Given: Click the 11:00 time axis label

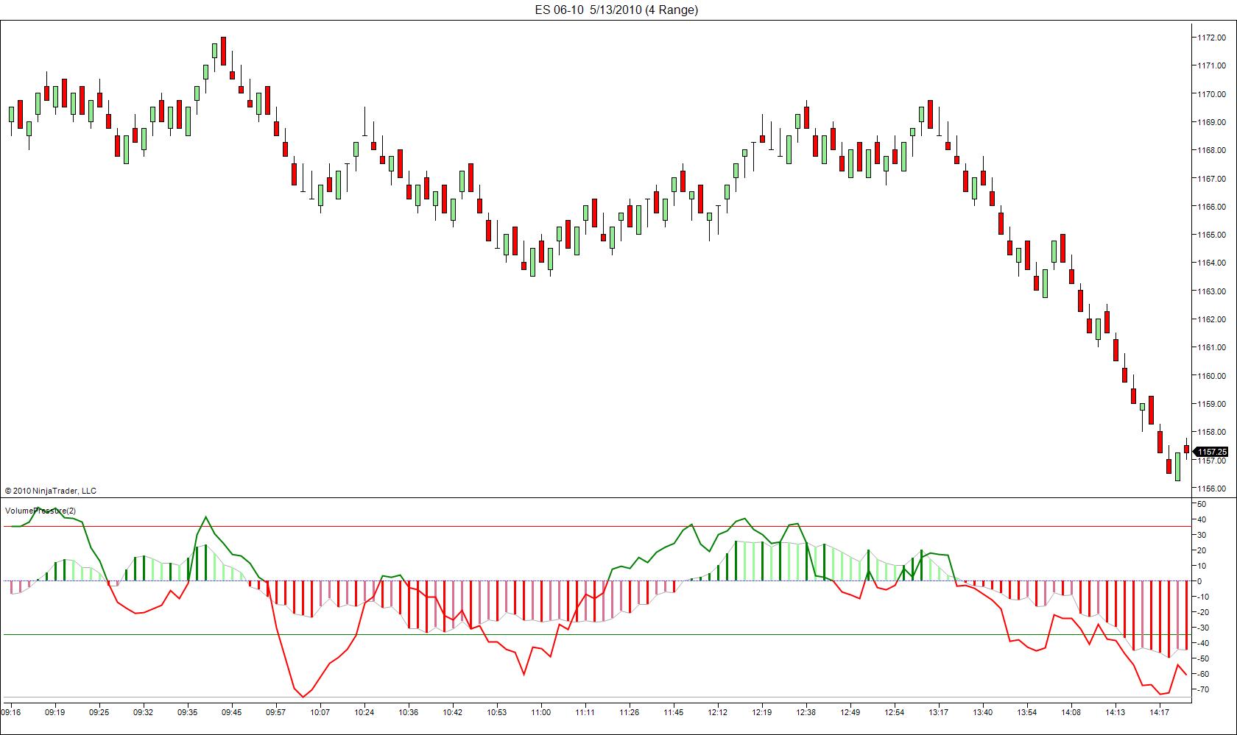Looking at the screenshot, I should (x=541, y=712).
